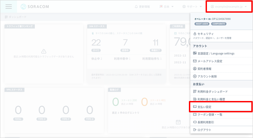
Task: Click the logout icon beside ログアウト
Action: tap(195, 130)
